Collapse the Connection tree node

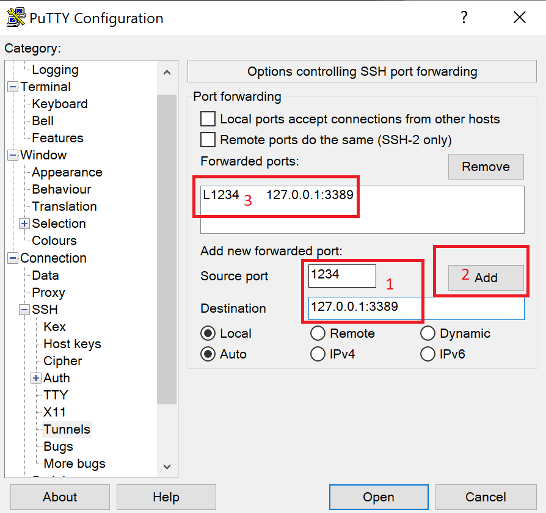click(13, 258)
